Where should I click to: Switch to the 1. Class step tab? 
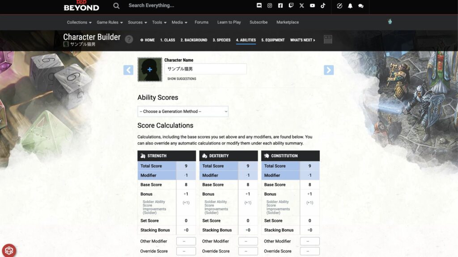168,40
